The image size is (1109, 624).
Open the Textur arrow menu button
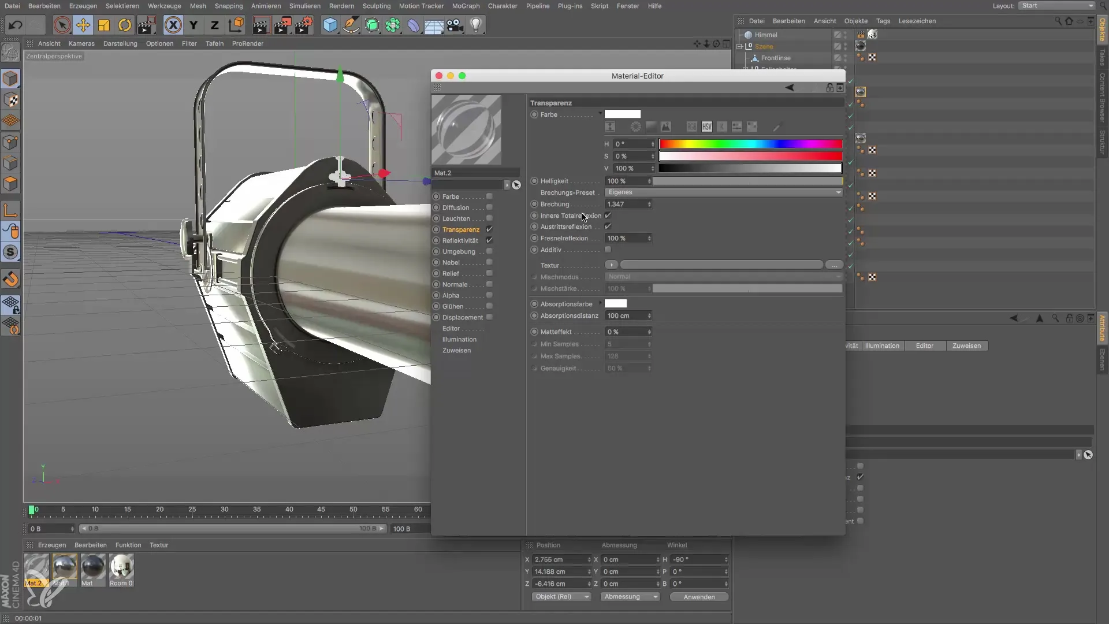coord(611,265)
